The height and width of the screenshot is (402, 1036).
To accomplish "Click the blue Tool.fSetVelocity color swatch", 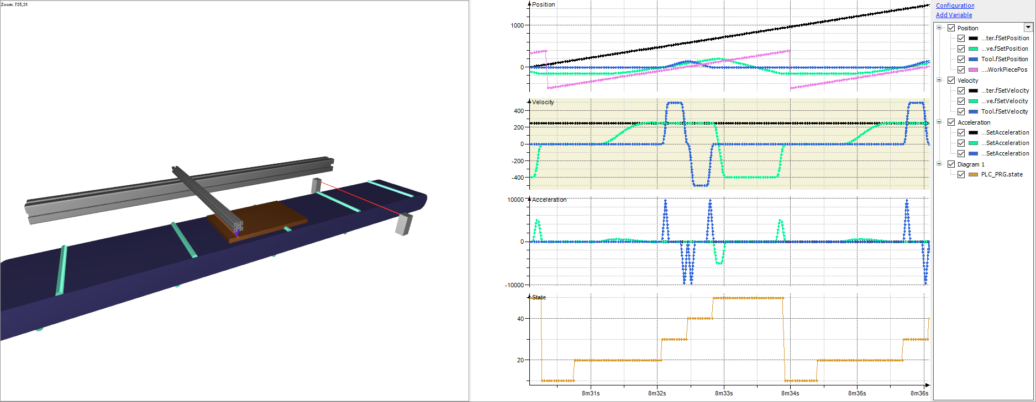I will pyautogui.click(x=973, y=111).
